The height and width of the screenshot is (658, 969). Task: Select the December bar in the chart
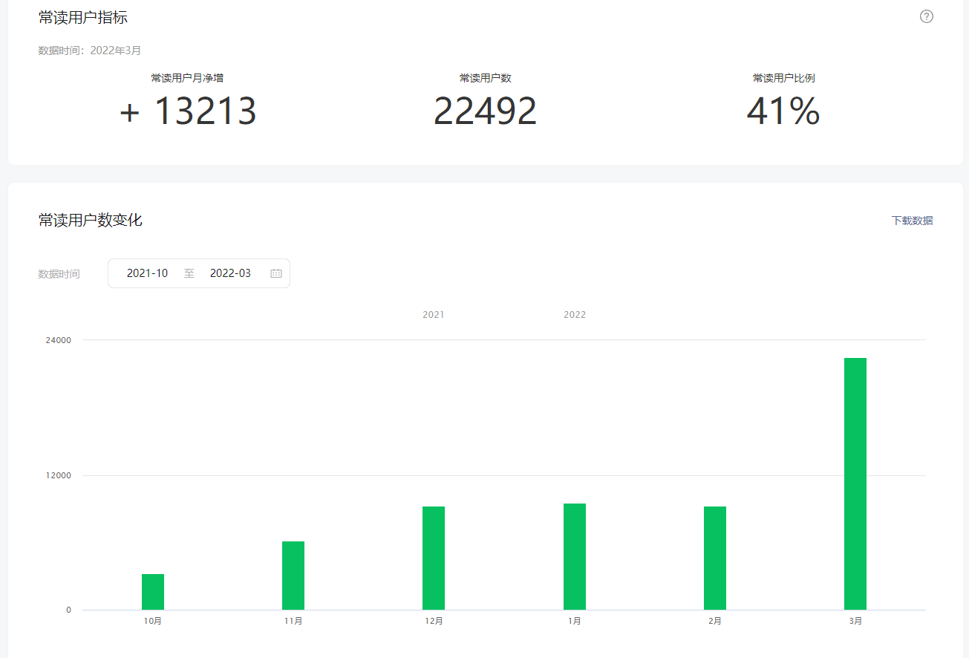(x=434, y=558)
